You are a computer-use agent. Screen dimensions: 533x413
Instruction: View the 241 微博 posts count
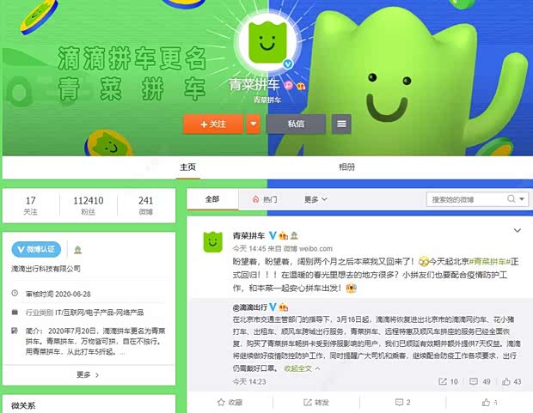pyautogui.click(x=146, y=206)
